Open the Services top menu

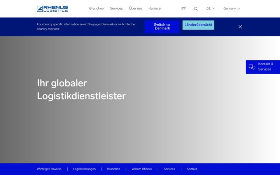116,9
